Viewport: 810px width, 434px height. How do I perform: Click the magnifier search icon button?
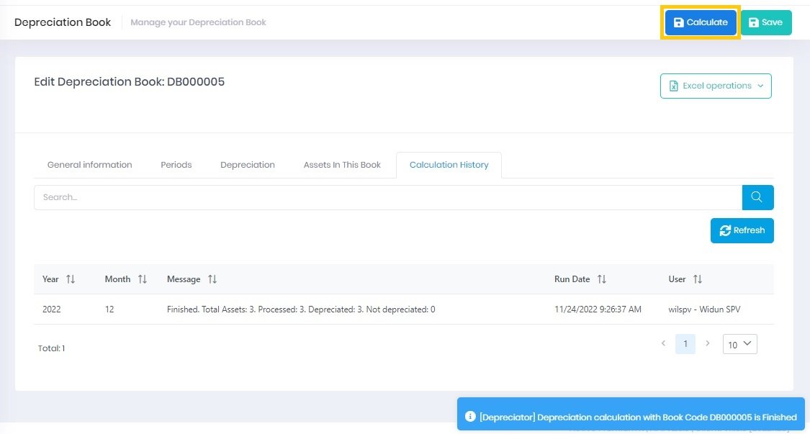coord(757,197)
